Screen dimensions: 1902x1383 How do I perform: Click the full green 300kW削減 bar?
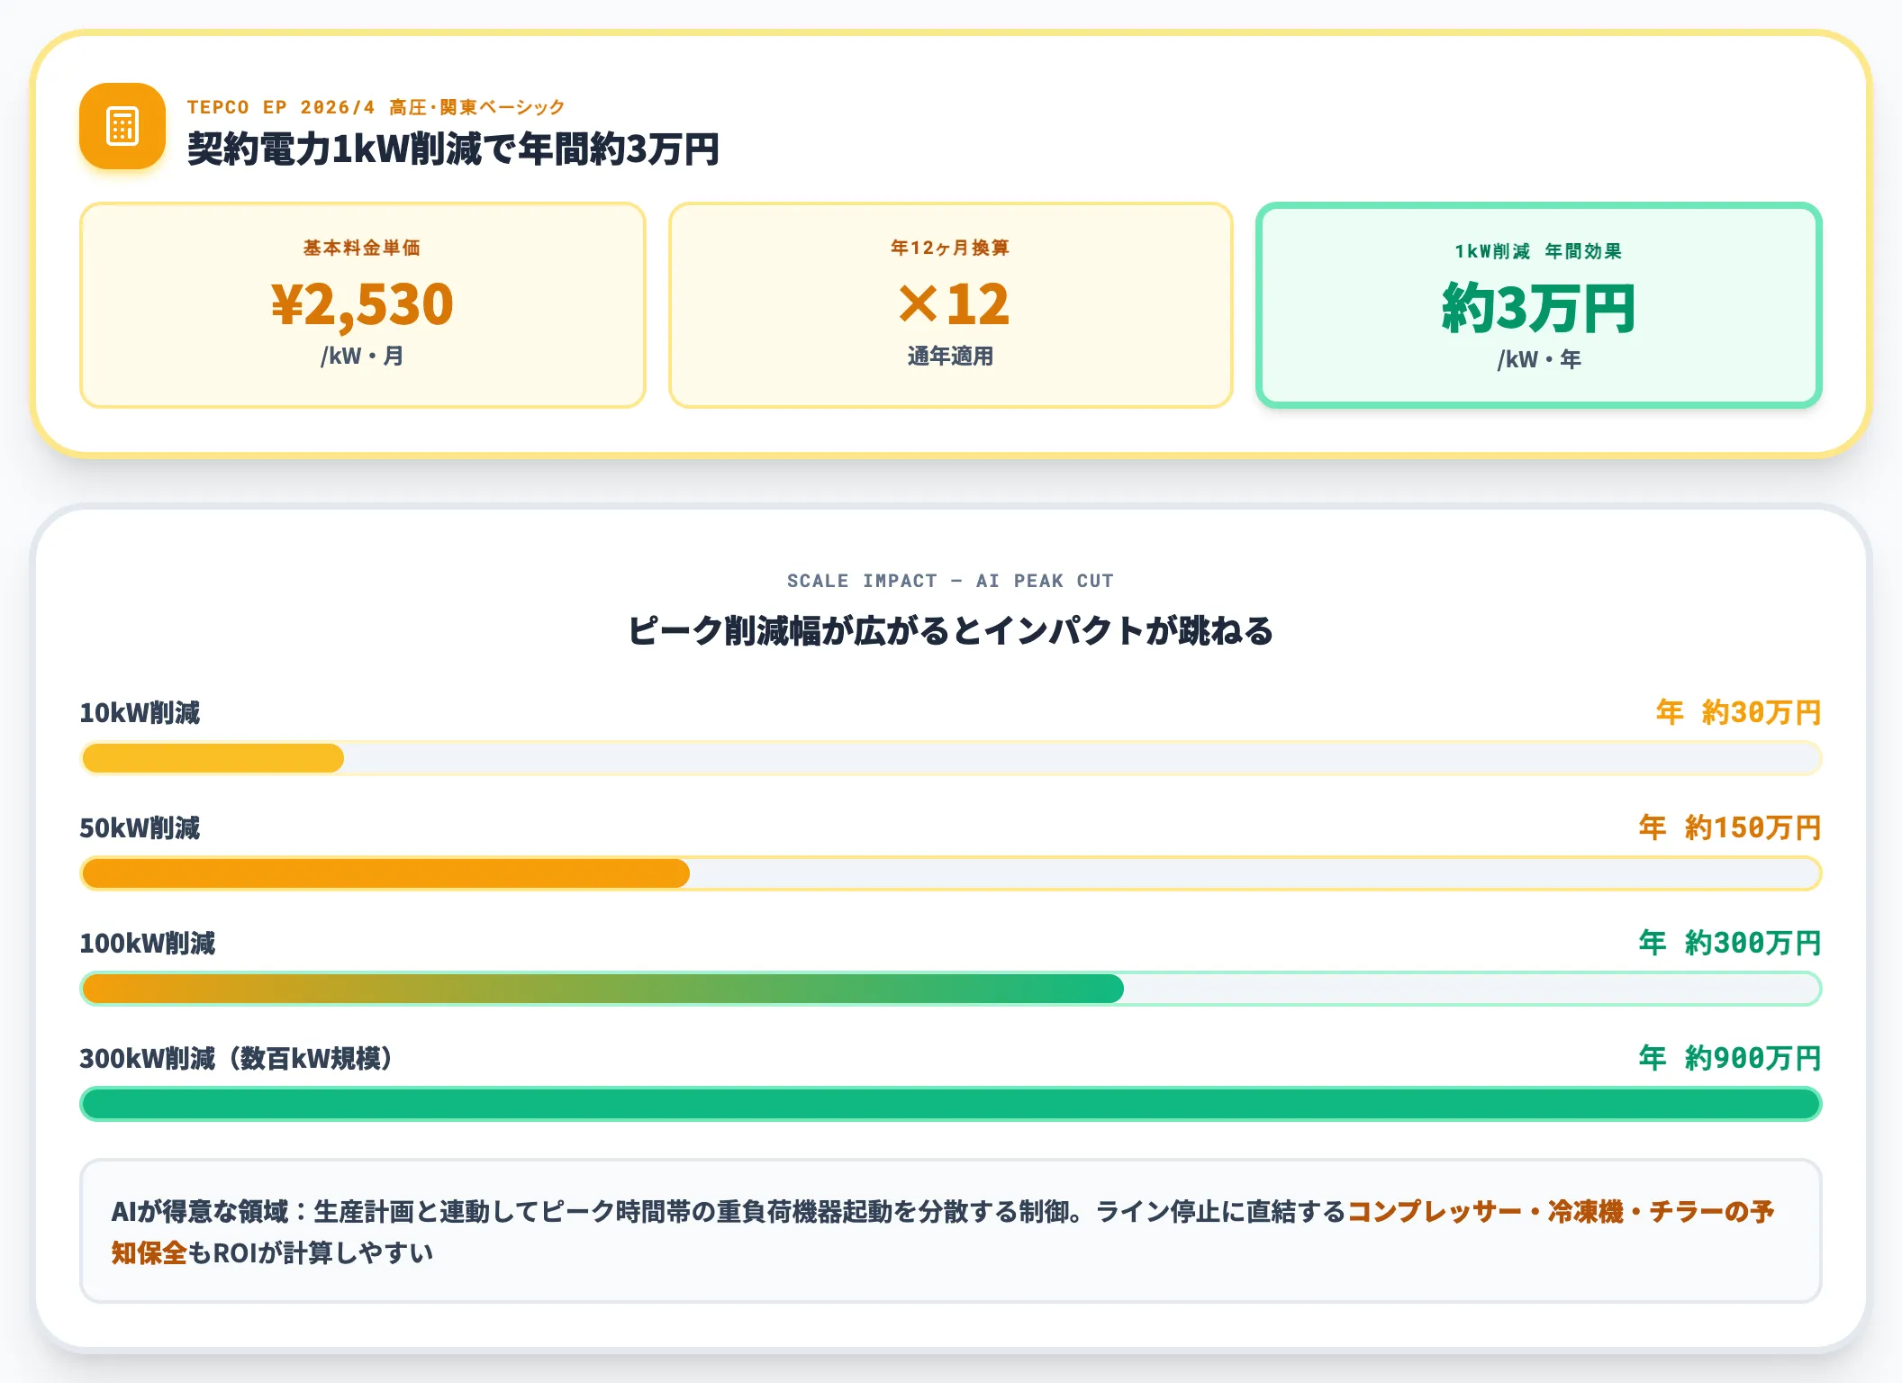click(x=950, y=1104)
